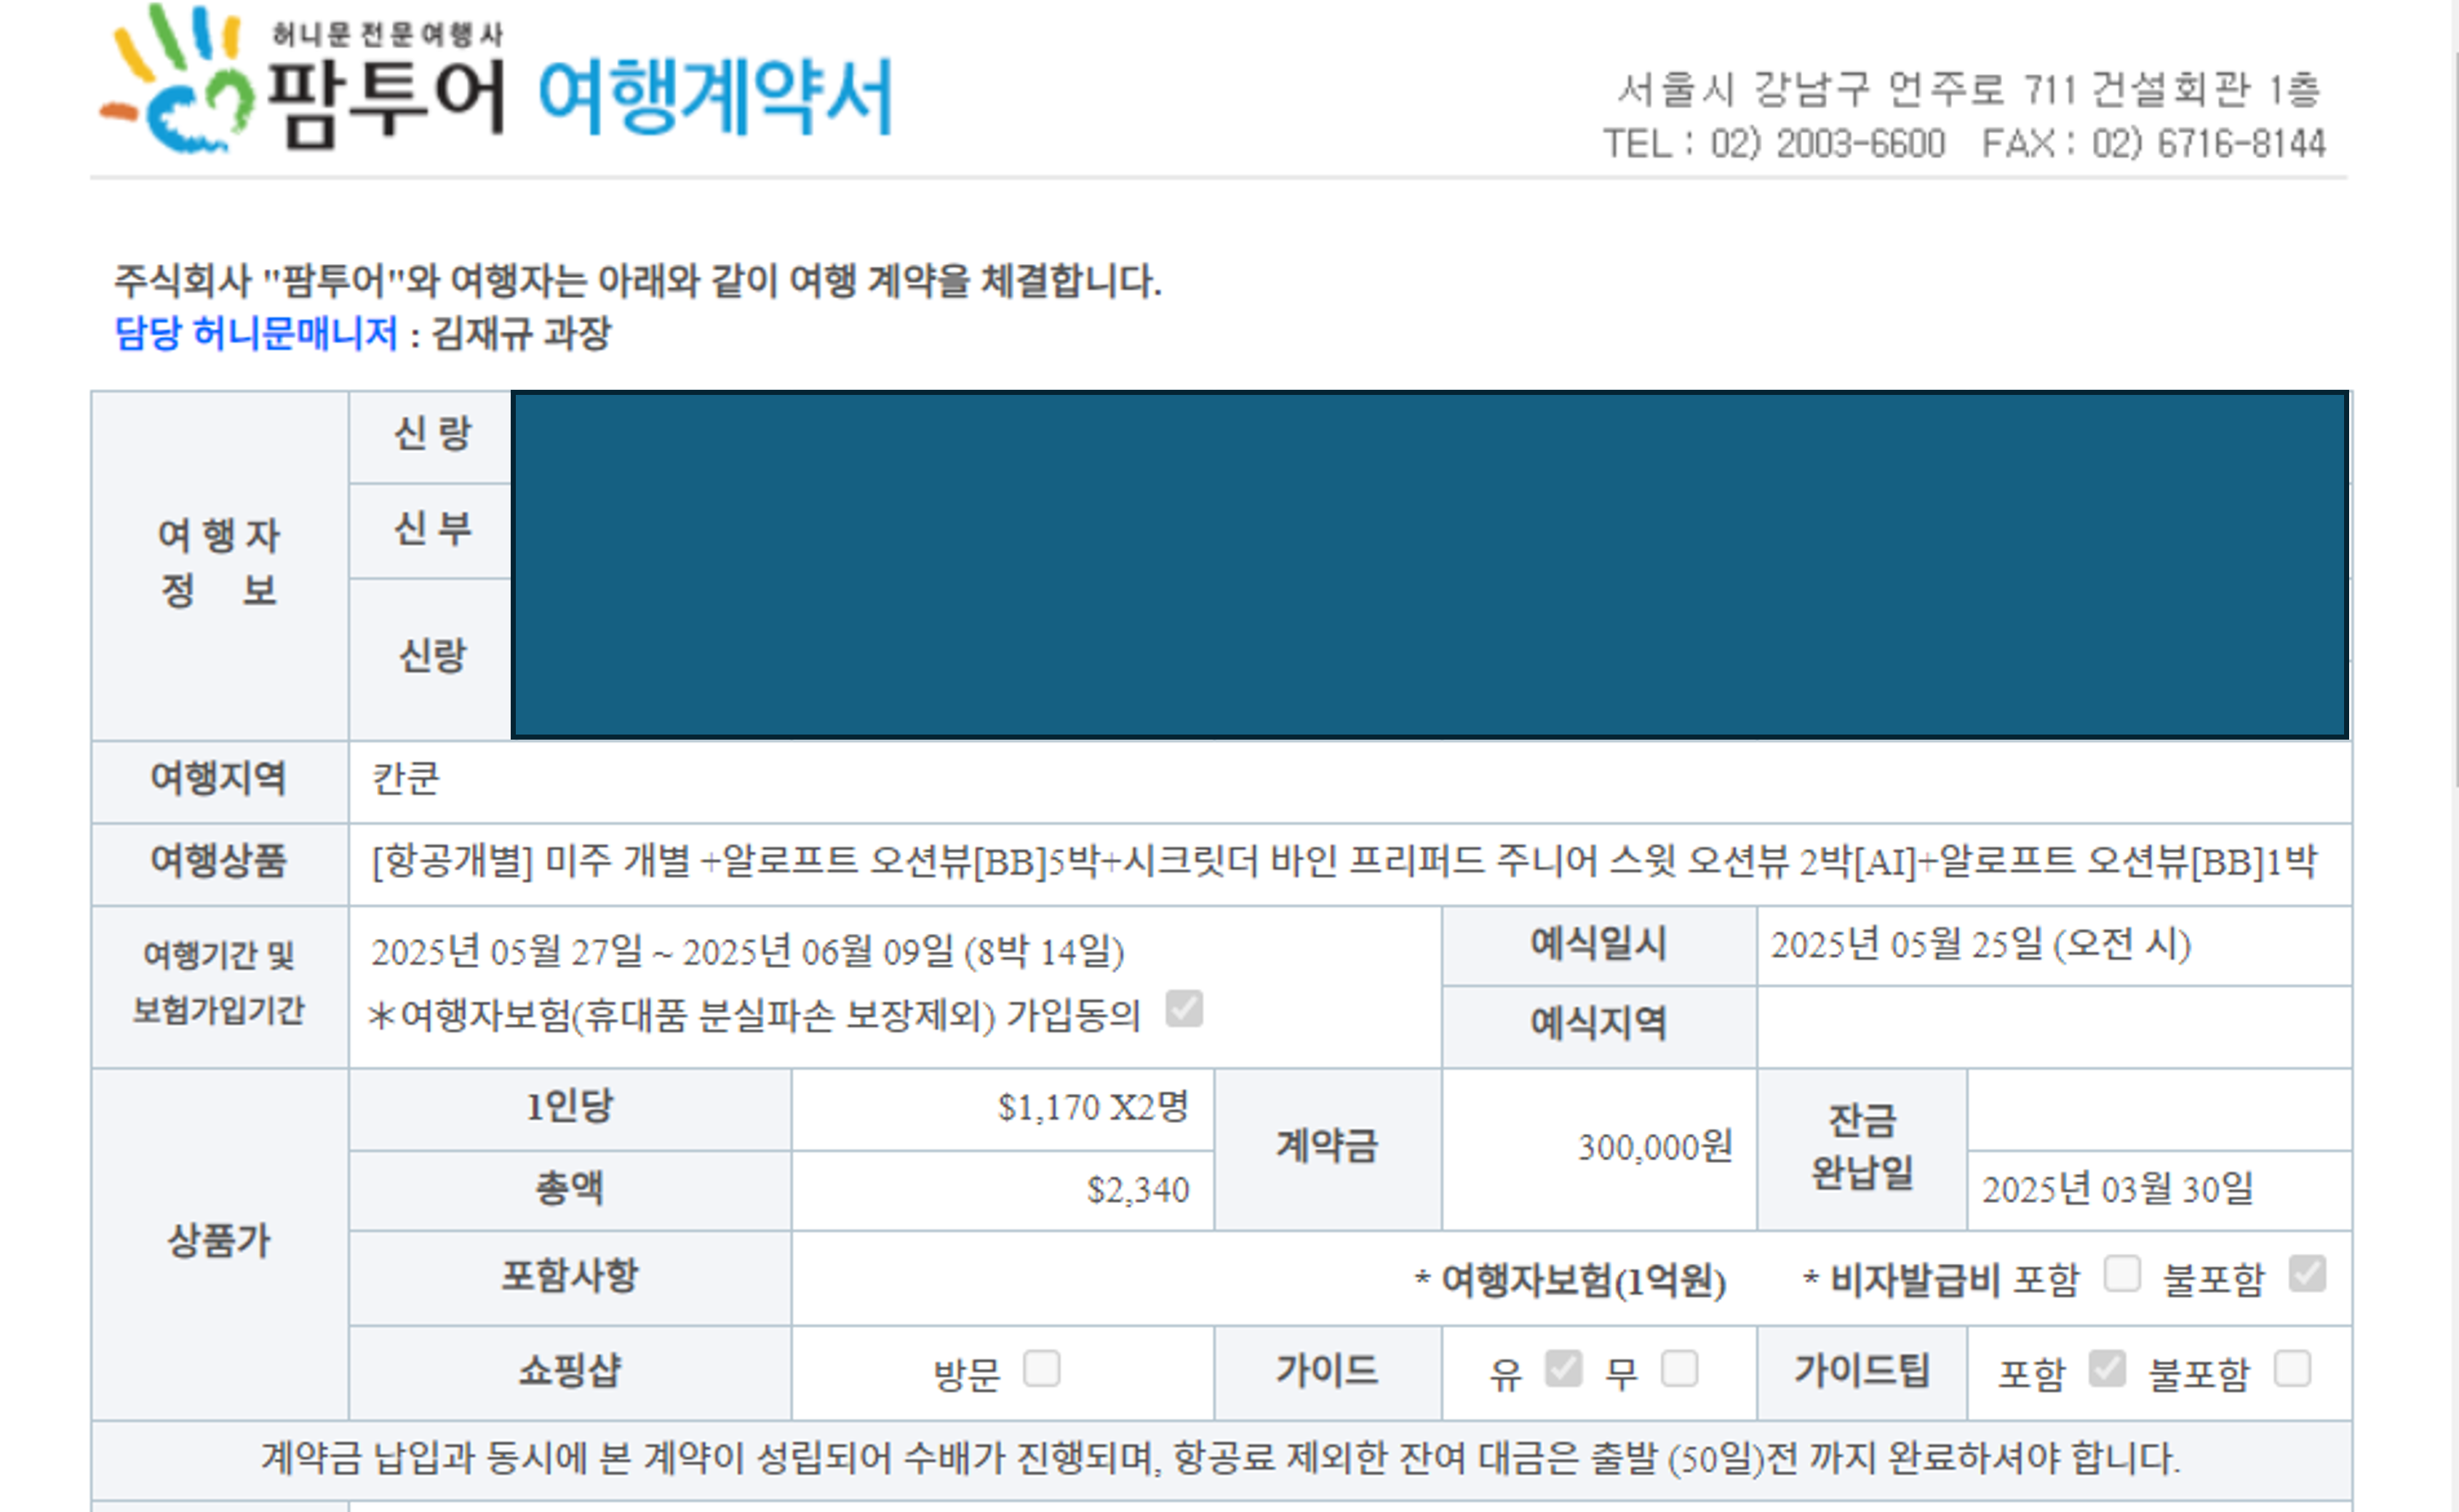Check the 가이드팁 불포함 checkbox

click(2292, 1368)
